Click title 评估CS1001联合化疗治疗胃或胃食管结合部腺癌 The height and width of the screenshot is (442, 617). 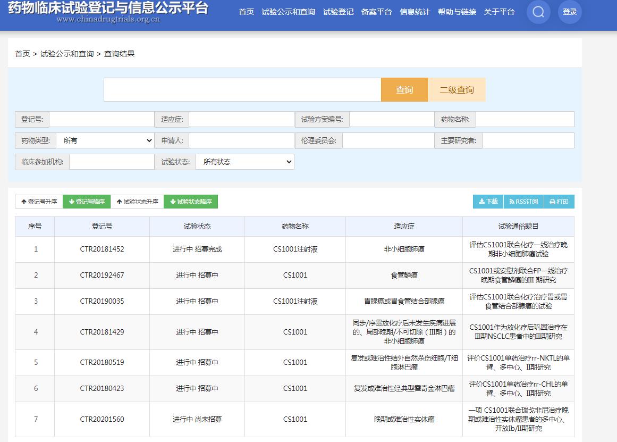(518, 301)
